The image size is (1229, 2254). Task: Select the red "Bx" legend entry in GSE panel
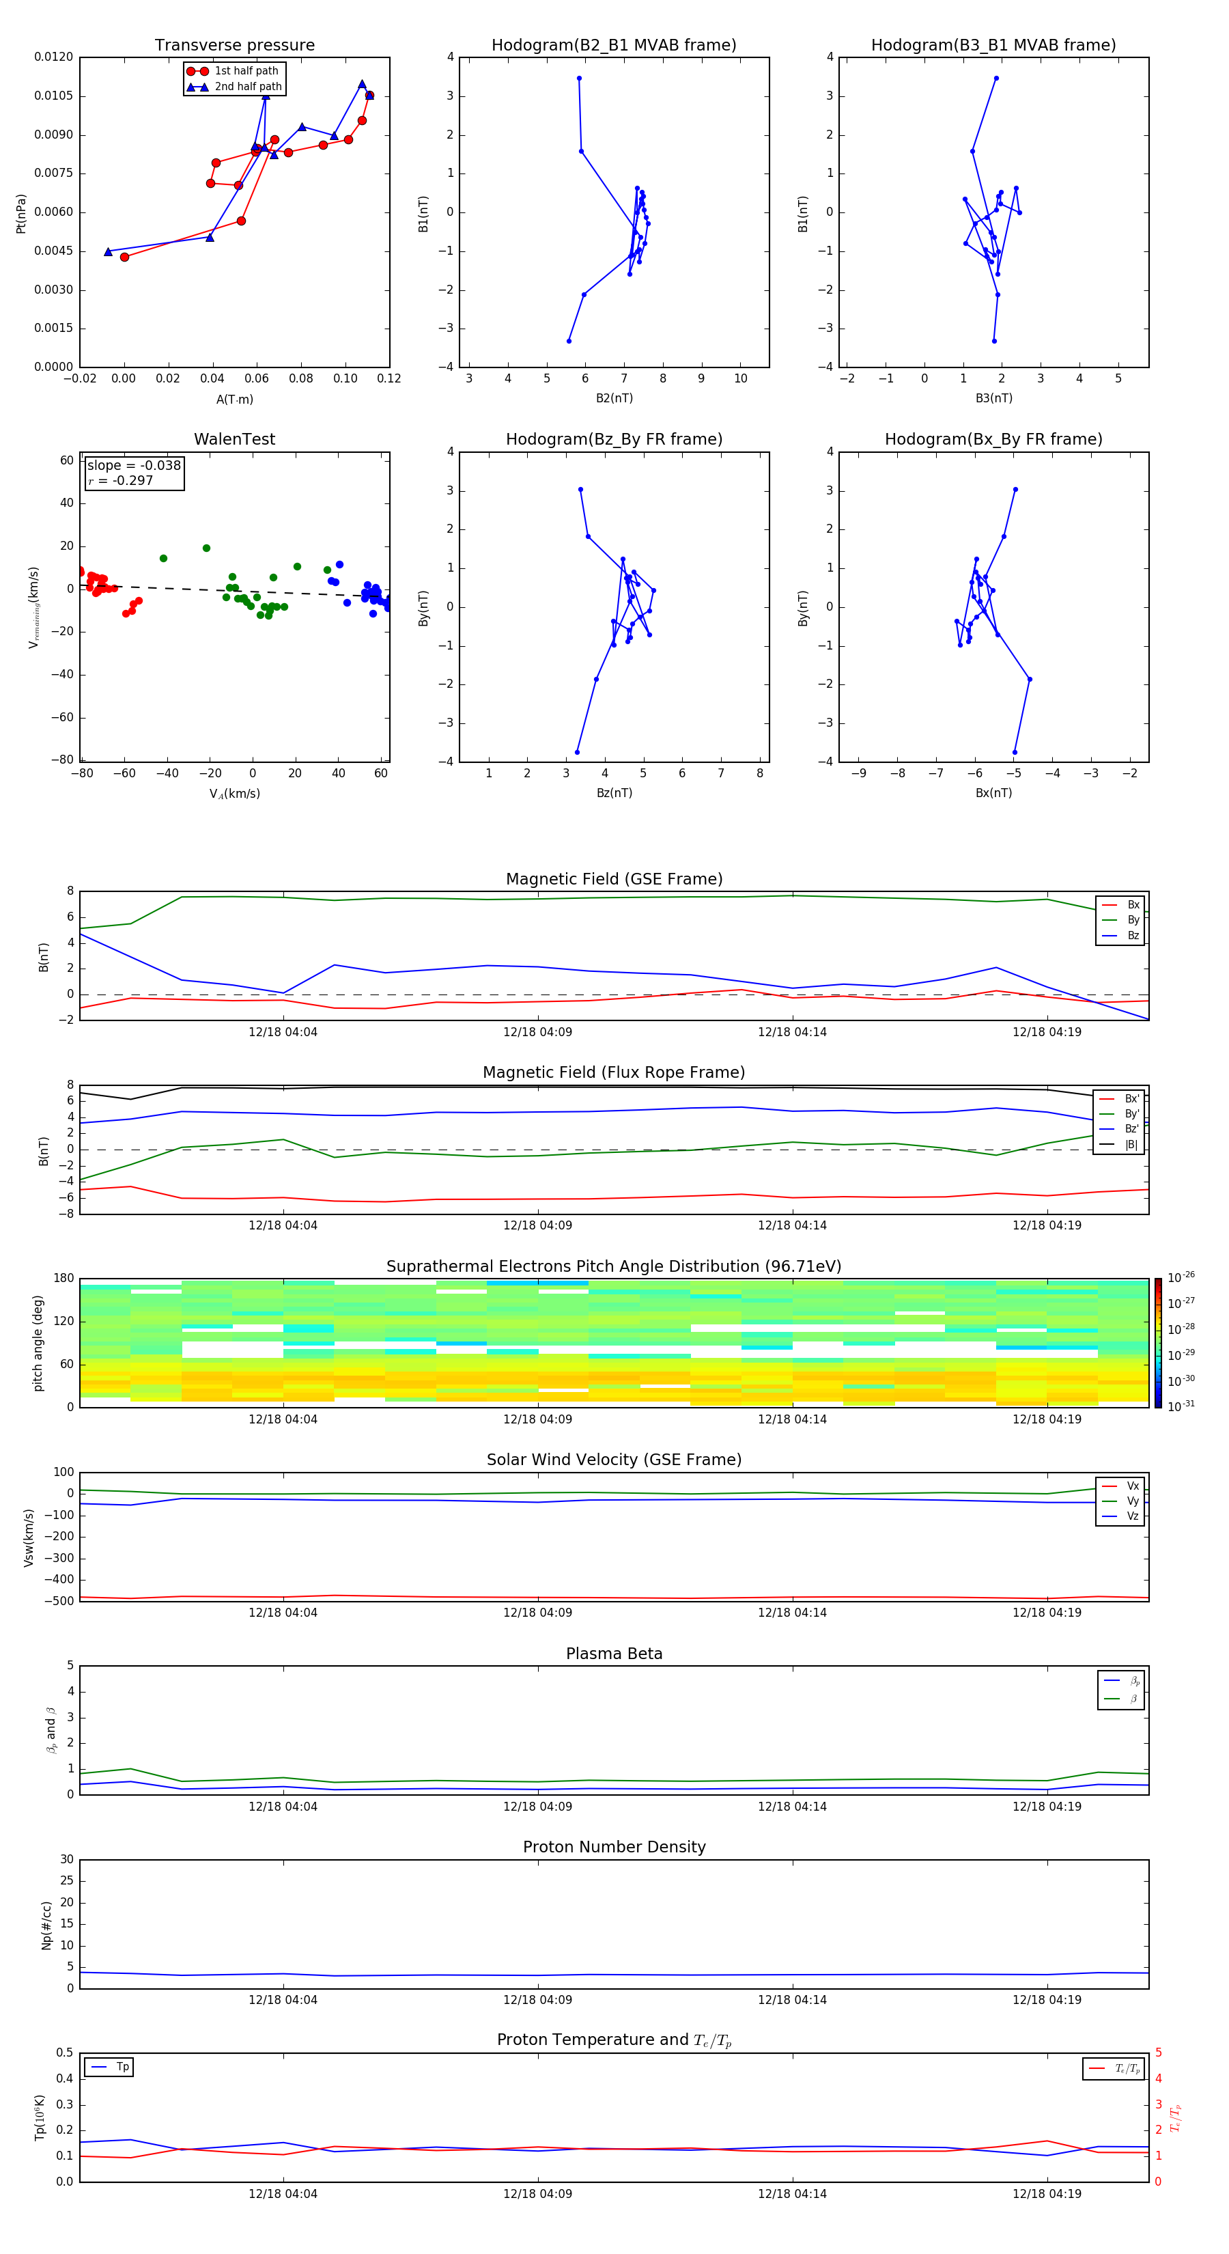(x=1120, y=905)
